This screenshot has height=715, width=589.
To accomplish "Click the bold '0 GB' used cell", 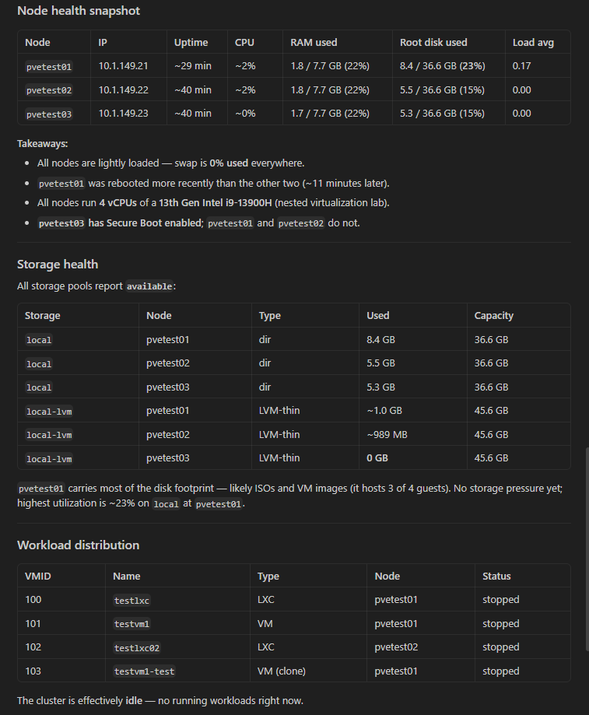I will pos(377,458).
